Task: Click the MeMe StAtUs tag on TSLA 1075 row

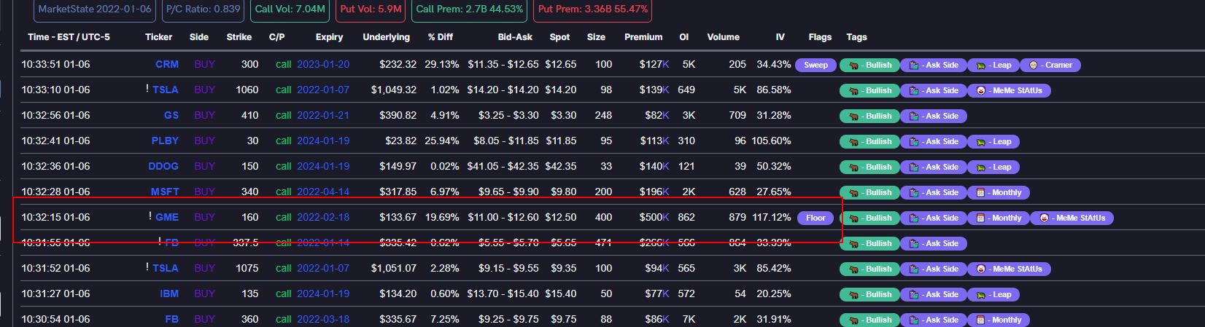Action: coord(1010,269)
